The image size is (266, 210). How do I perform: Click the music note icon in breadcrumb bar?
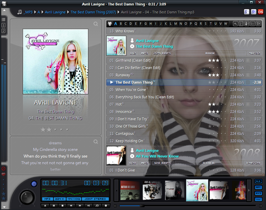tap(19, 12)
